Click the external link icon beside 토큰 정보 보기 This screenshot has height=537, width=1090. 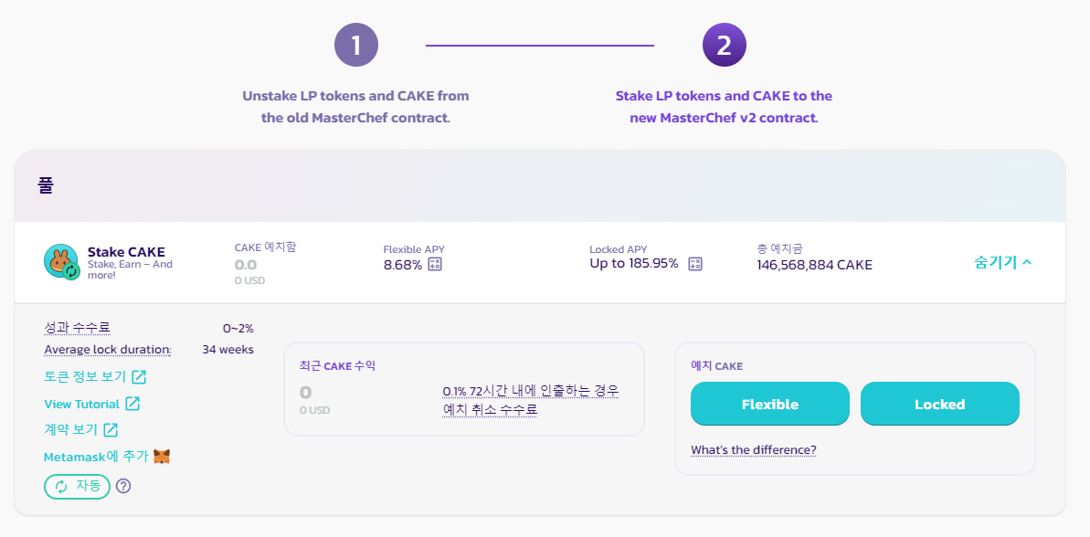tap(139, 376)
